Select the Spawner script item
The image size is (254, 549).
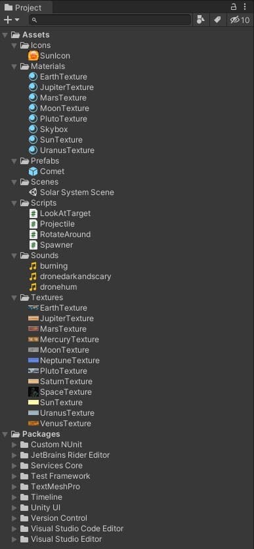click(51, 245)
